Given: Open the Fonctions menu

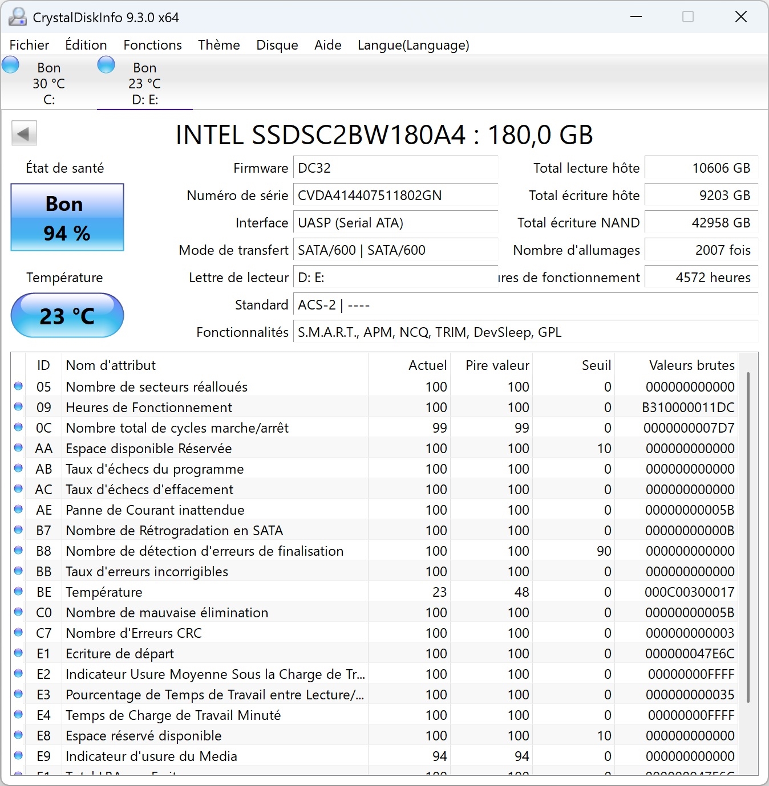Looking at the screenshot, I should 153,45.
